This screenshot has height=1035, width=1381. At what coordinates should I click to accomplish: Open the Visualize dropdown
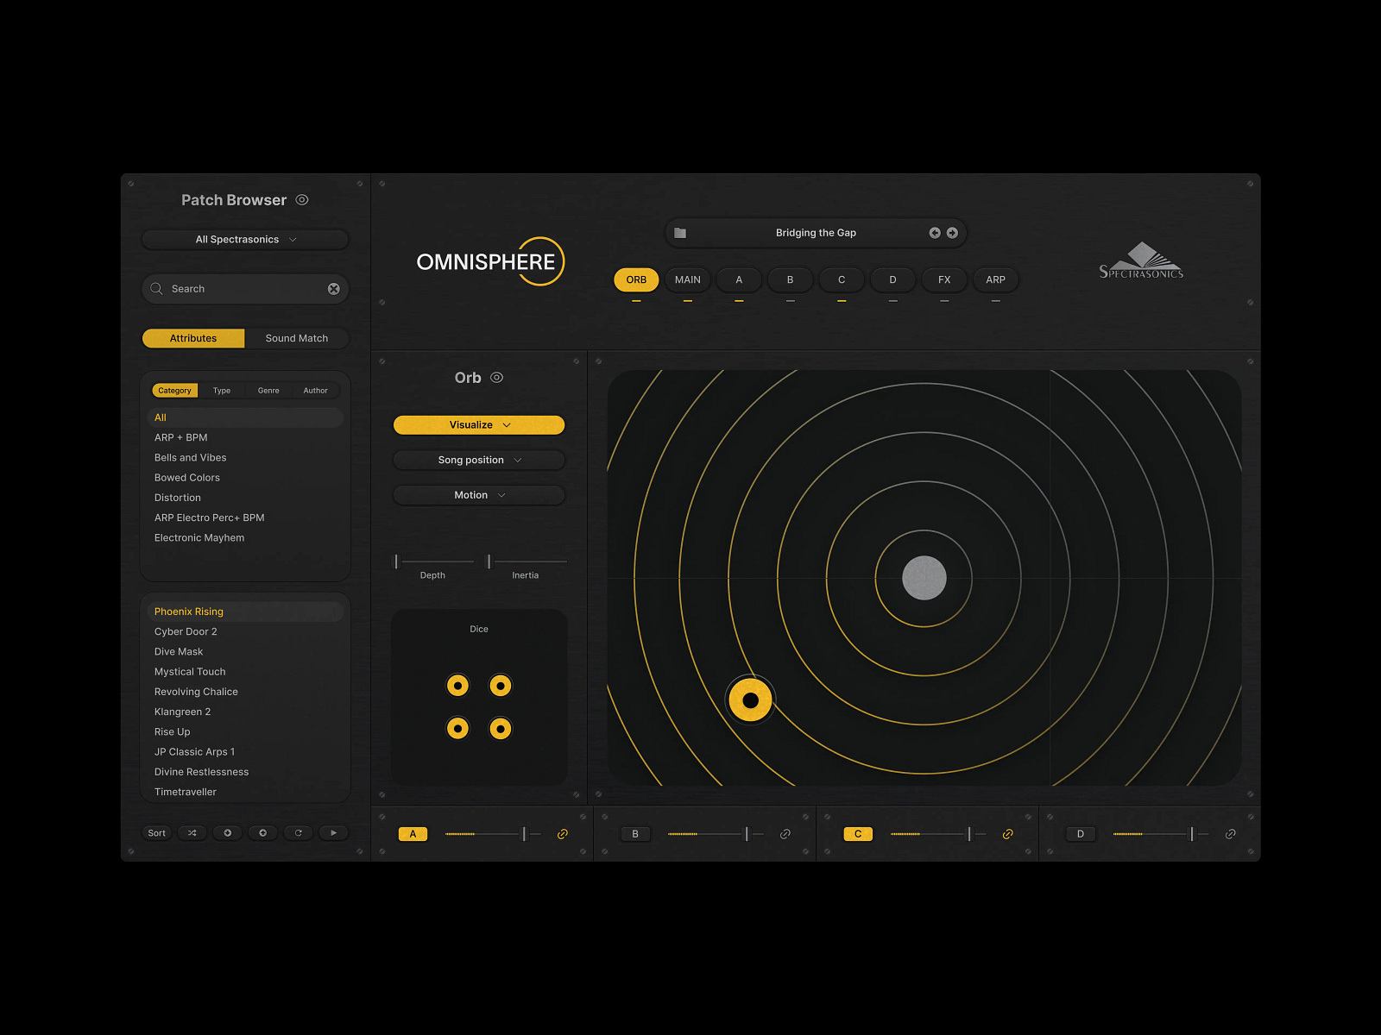pos(478,424)
